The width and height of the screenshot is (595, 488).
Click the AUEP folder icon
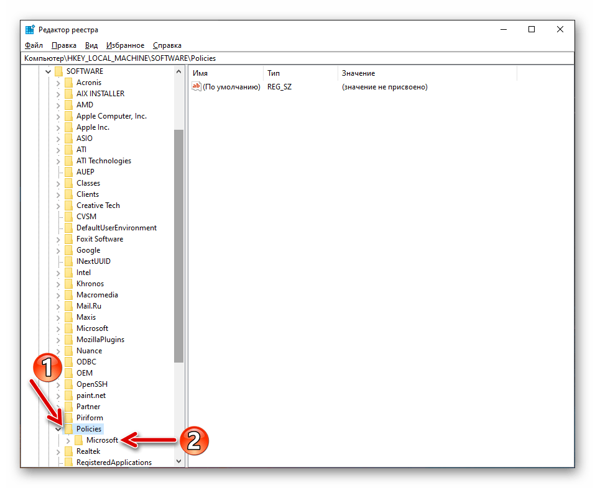click(68, 172)
